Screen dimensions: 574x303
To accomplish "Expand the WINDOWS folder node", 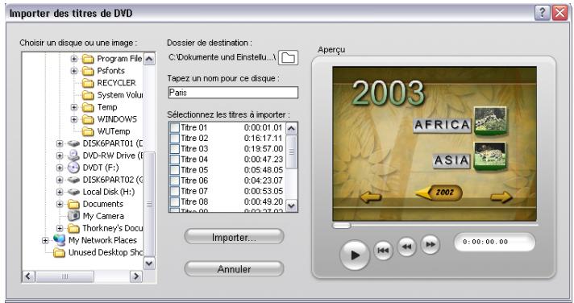I will coord(74,119).
